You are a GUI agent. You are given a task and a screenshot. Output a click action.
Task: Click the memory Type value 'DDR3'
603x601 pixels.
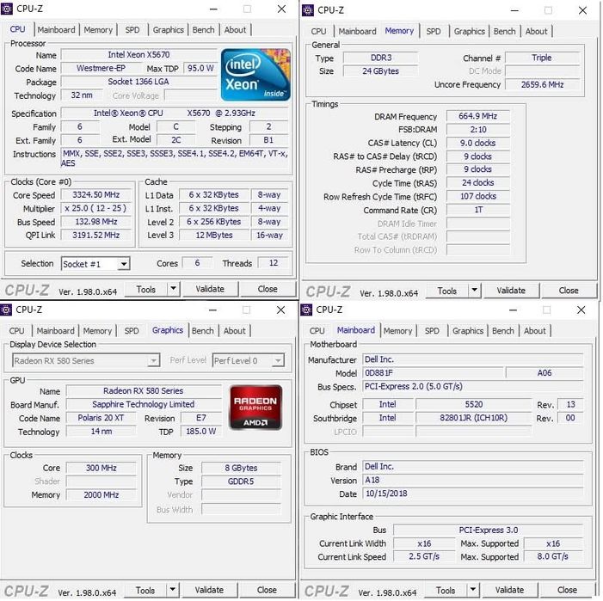[381, 58]
